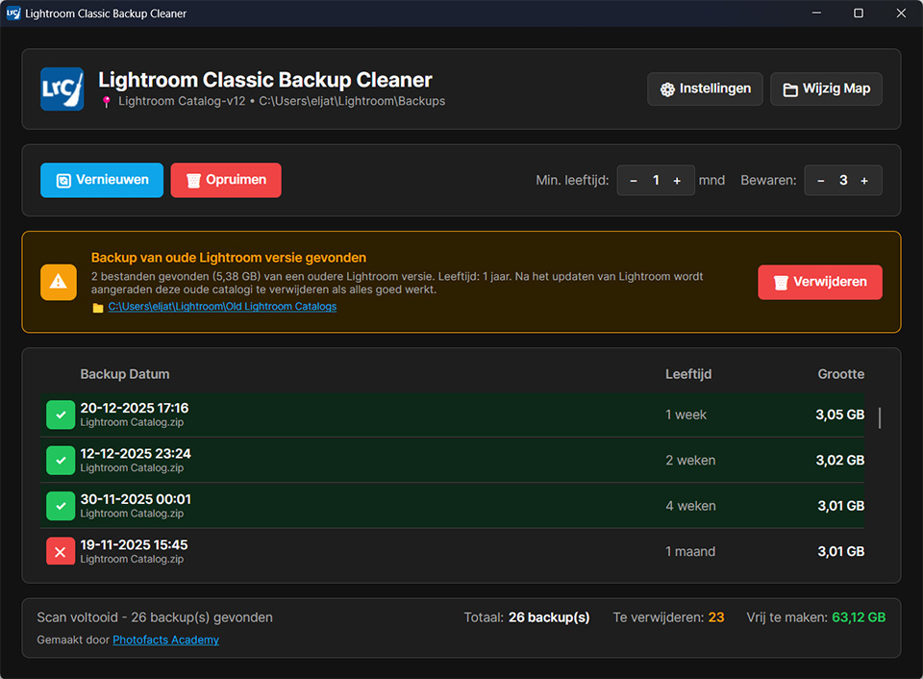The width and height of the screenshot is (923, 679).
Task: Uncheck the backup dated 30-11-2025 00:01
Action: pos(60,506)
